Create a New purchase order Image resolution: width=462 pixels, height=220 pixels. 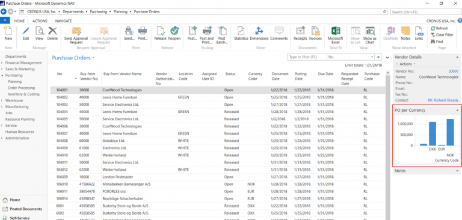coord(8,33)
